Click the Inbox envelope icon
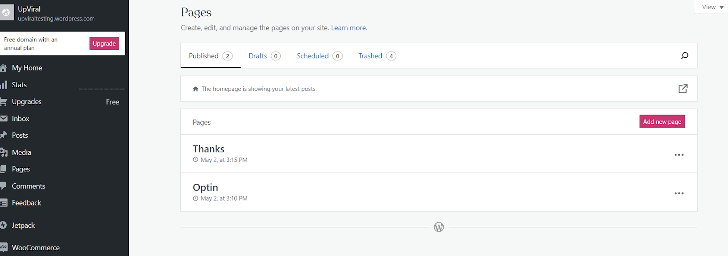728x256 pixels. coord(4,118)
